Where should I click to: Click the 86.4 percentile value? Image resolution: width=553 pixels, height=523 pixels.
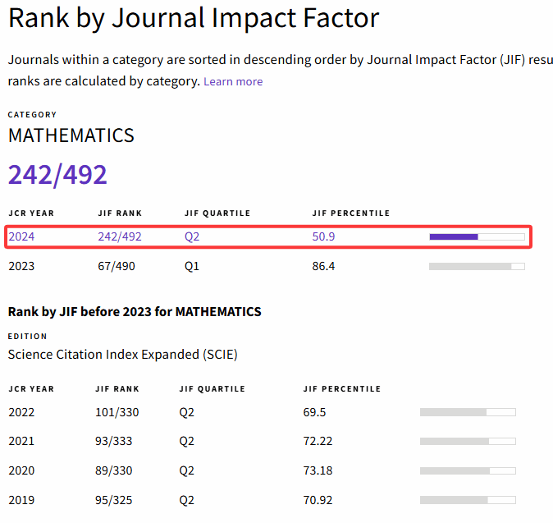point(323,266)
